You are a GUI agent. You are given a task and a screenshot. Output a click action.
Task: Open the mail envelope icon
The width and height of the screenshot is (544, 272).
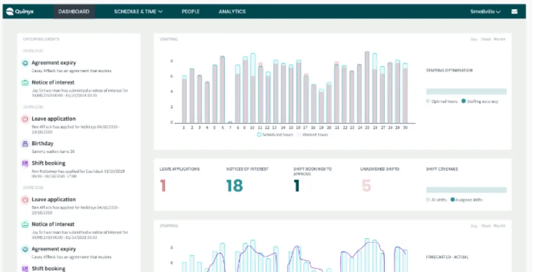(x=515, y=12)
